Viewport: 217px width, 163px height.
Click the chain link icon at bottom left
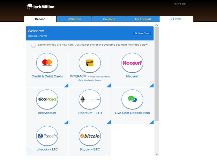point(29,151)
